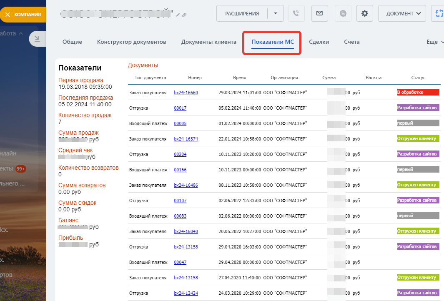Image resolution: width=444 pixels, height=301 pixels.
Task: Open shipment document link 00017
Action: click(180, 108)
